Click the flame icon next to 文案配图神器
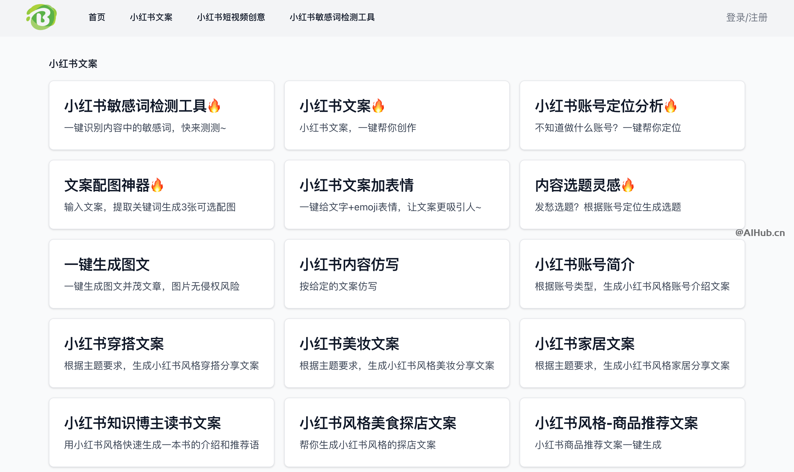Screen dimensions: 794x472 coord(157,185)
